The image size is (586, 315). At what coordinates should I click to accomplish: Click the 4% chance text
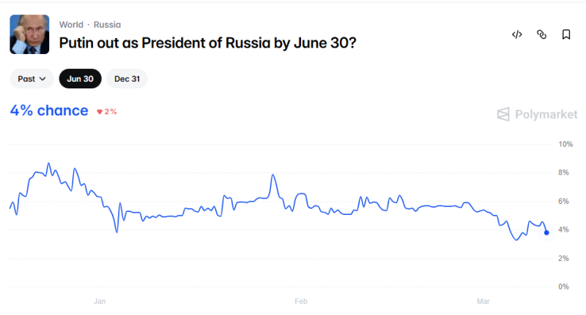pos(49,111)
